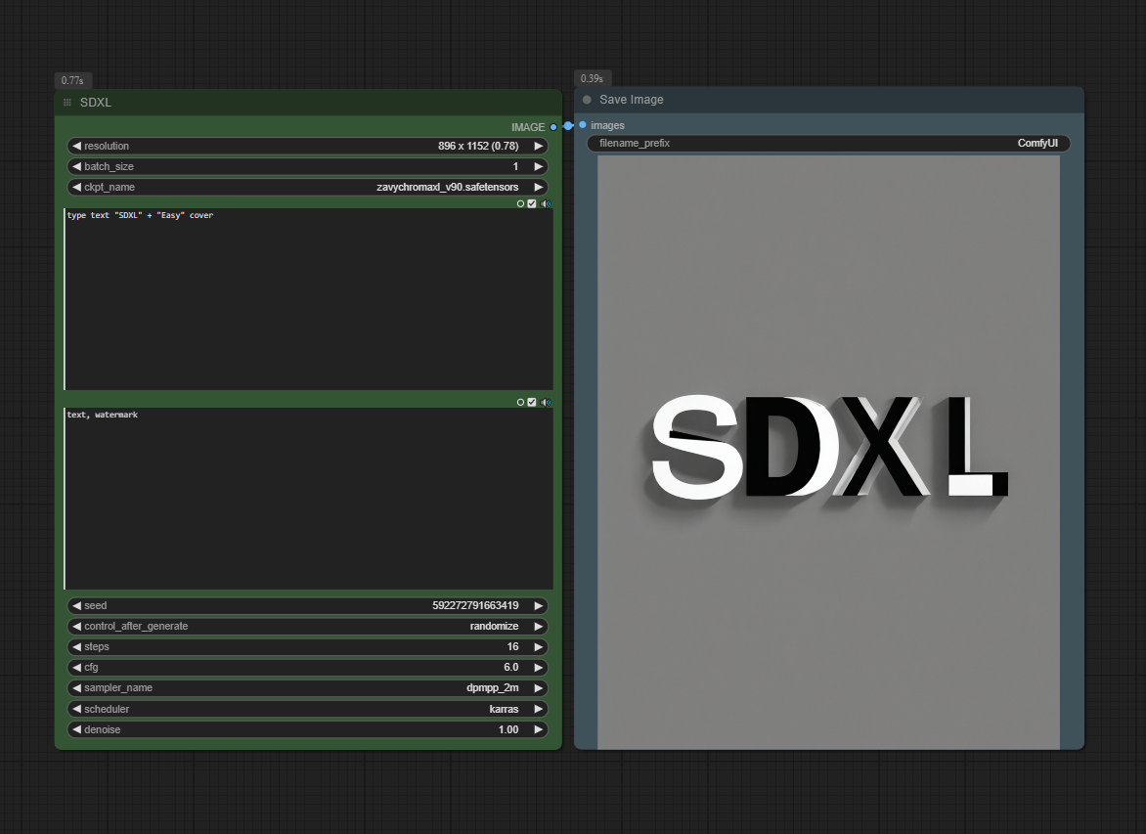
Task: Click the speaker icon above the positive prompt
Action: tap(546, 204)
